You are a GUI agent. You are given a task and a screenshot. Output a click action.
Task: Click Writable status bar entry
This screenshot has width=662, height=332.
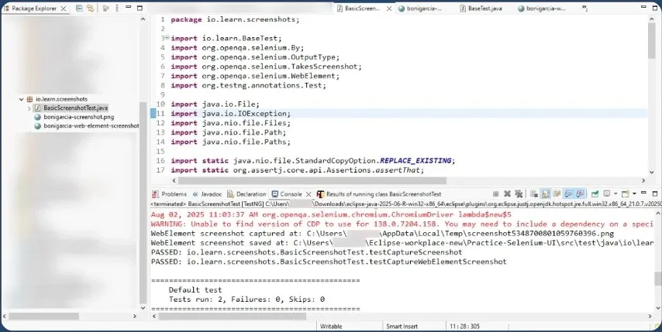(x=331, y=327)
